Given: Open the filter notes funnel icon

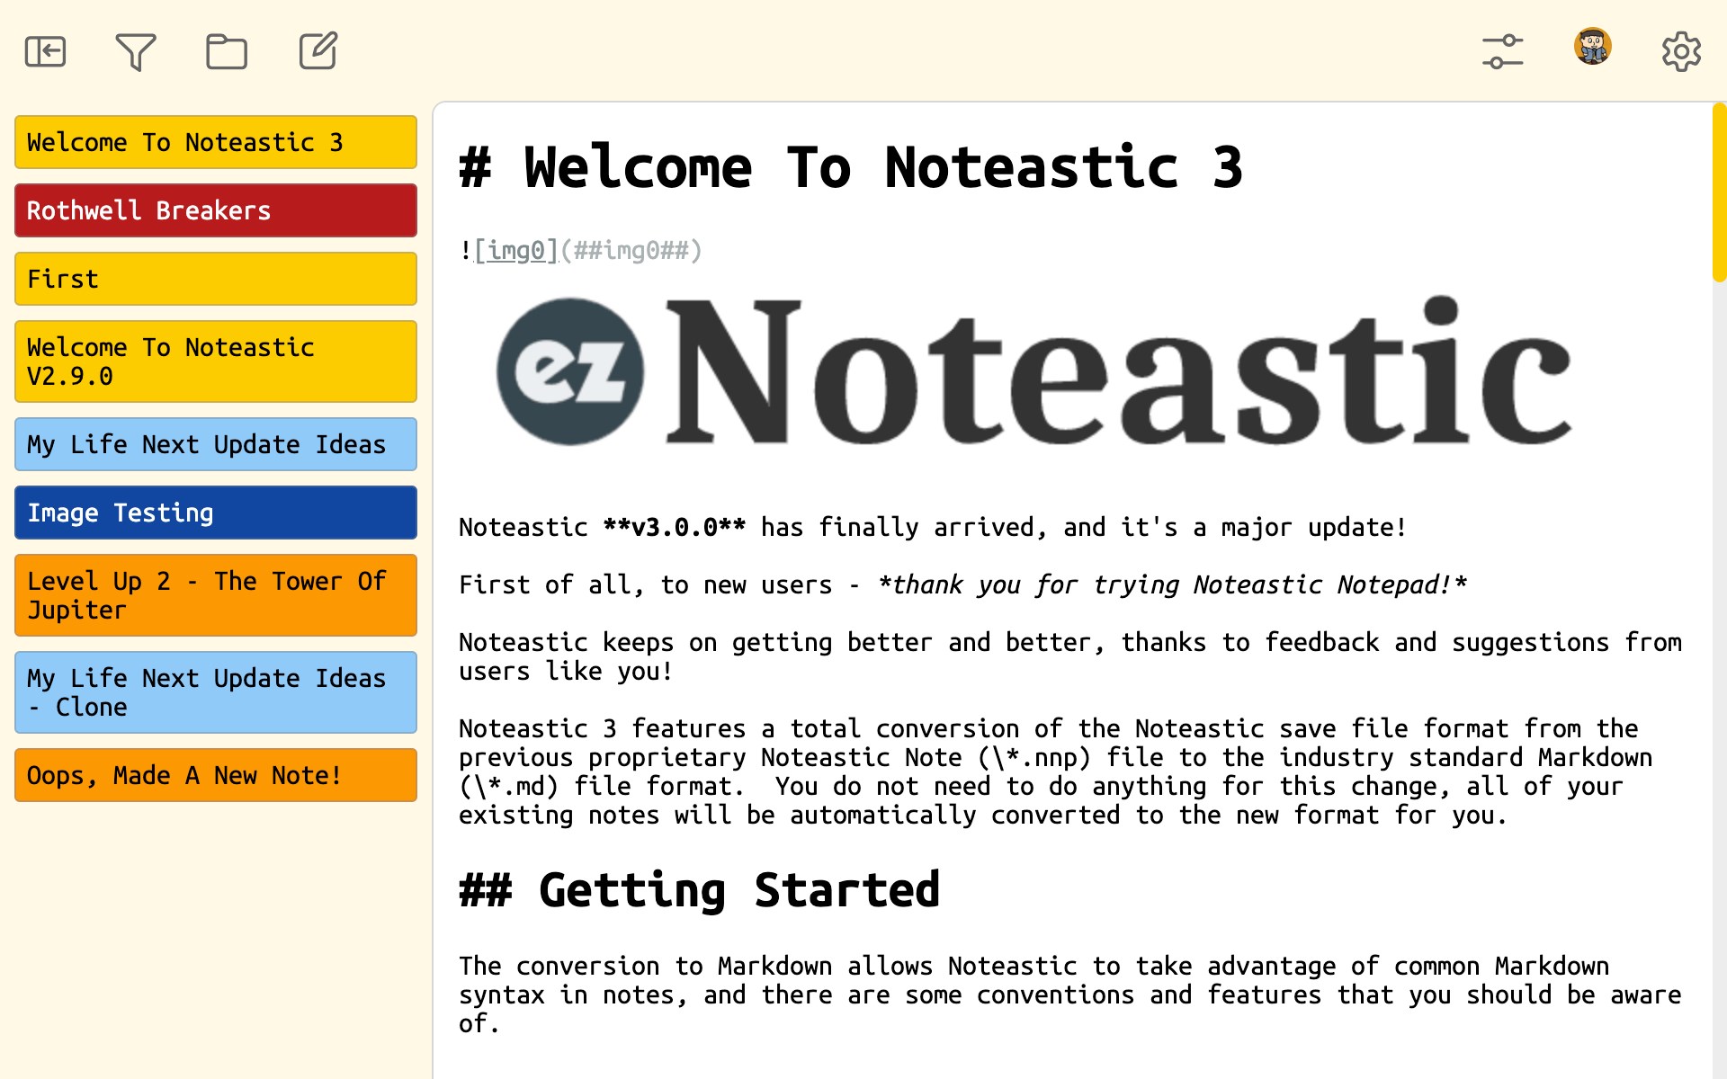Looking at the screenshot, I should tap(136, 51).
